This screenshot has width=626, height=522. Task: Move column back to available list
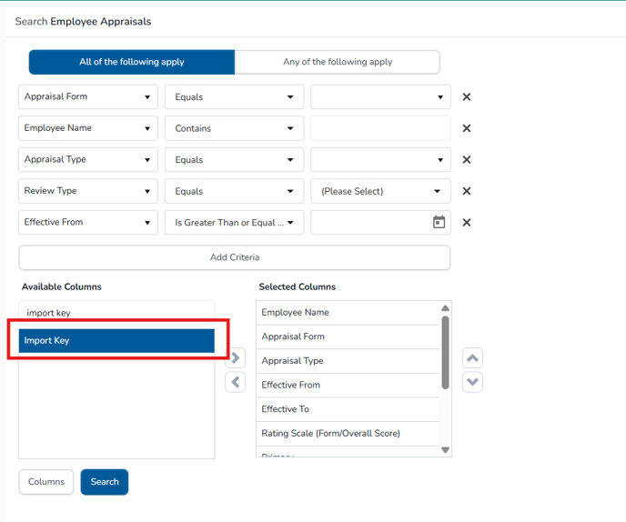pos(236,382)
